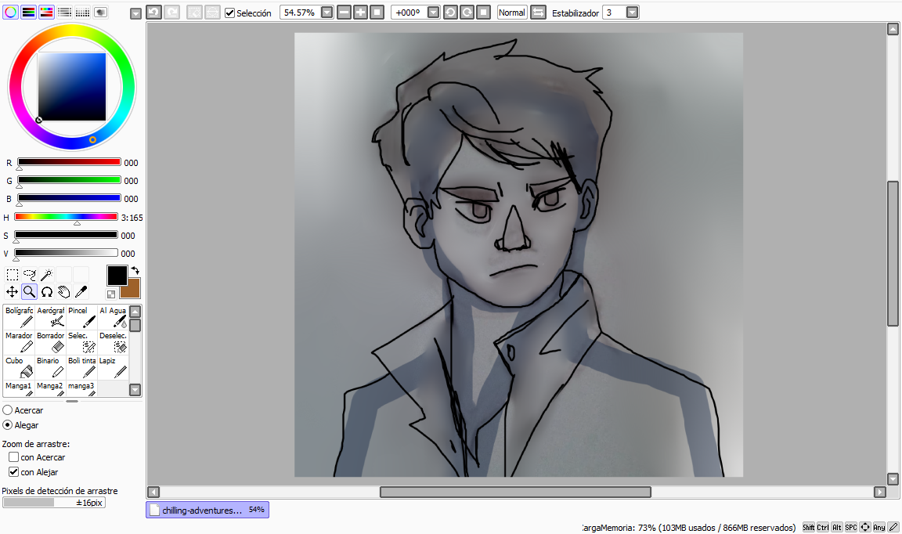The height and width of the screenshot is (534, 902).
Task: Choose the Deselec. selection eraser
Action: (x=113, y=342)
